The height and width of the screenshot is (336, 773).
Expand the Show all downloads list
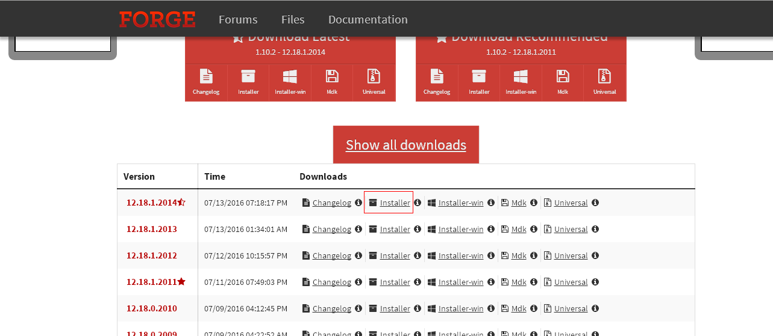405,145
